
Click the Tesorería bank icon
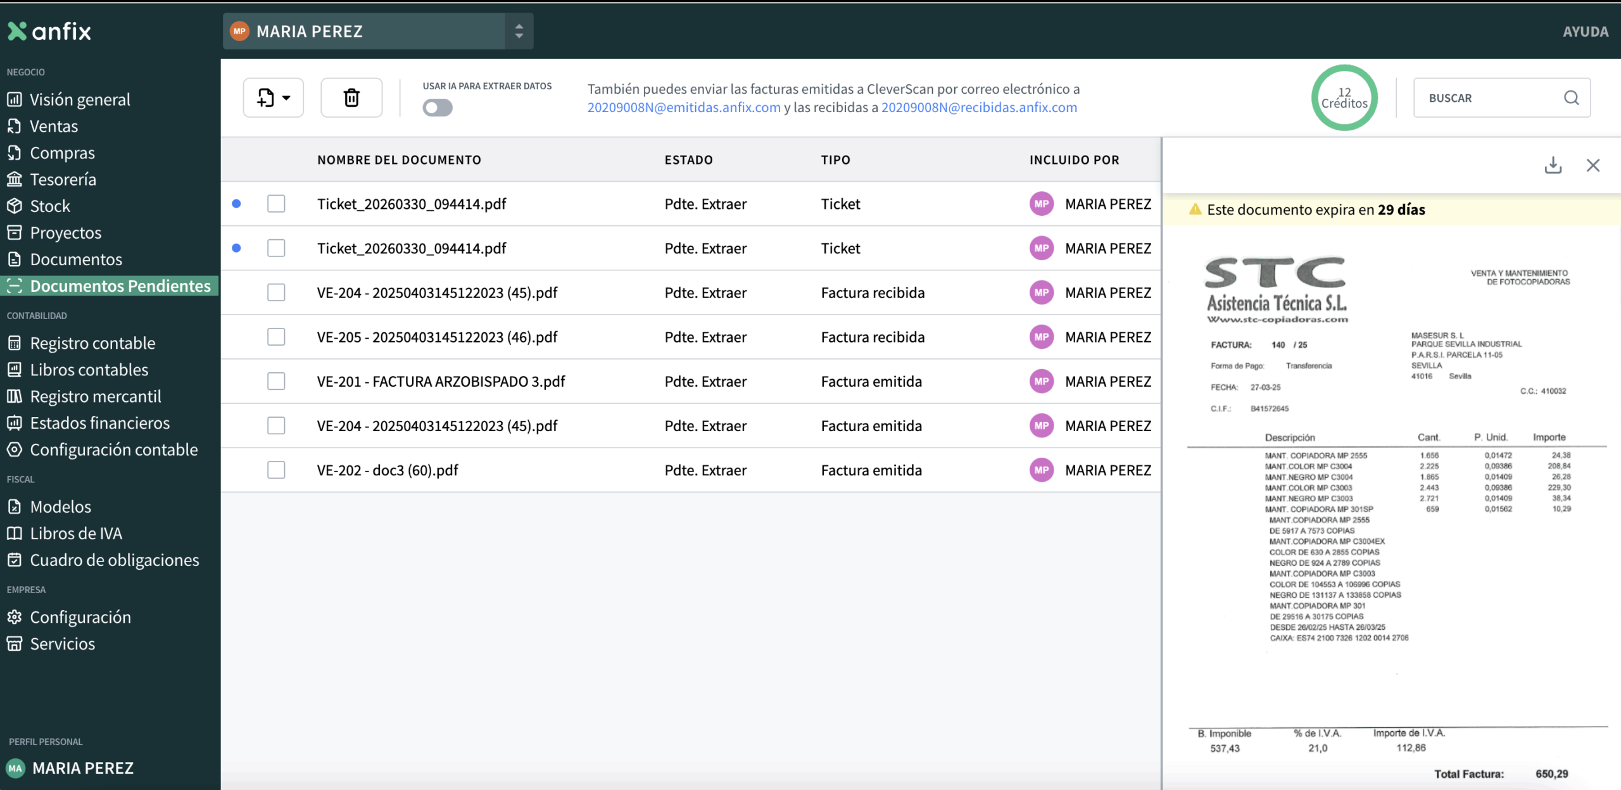click(15, 179)
